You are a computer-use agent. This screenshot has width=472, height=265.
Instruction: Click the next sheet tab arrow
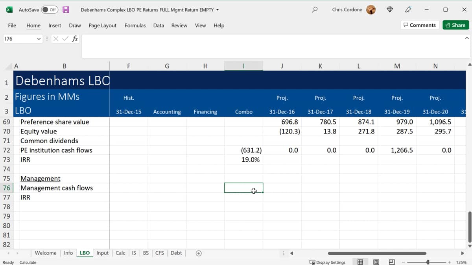tap(17, 253)
